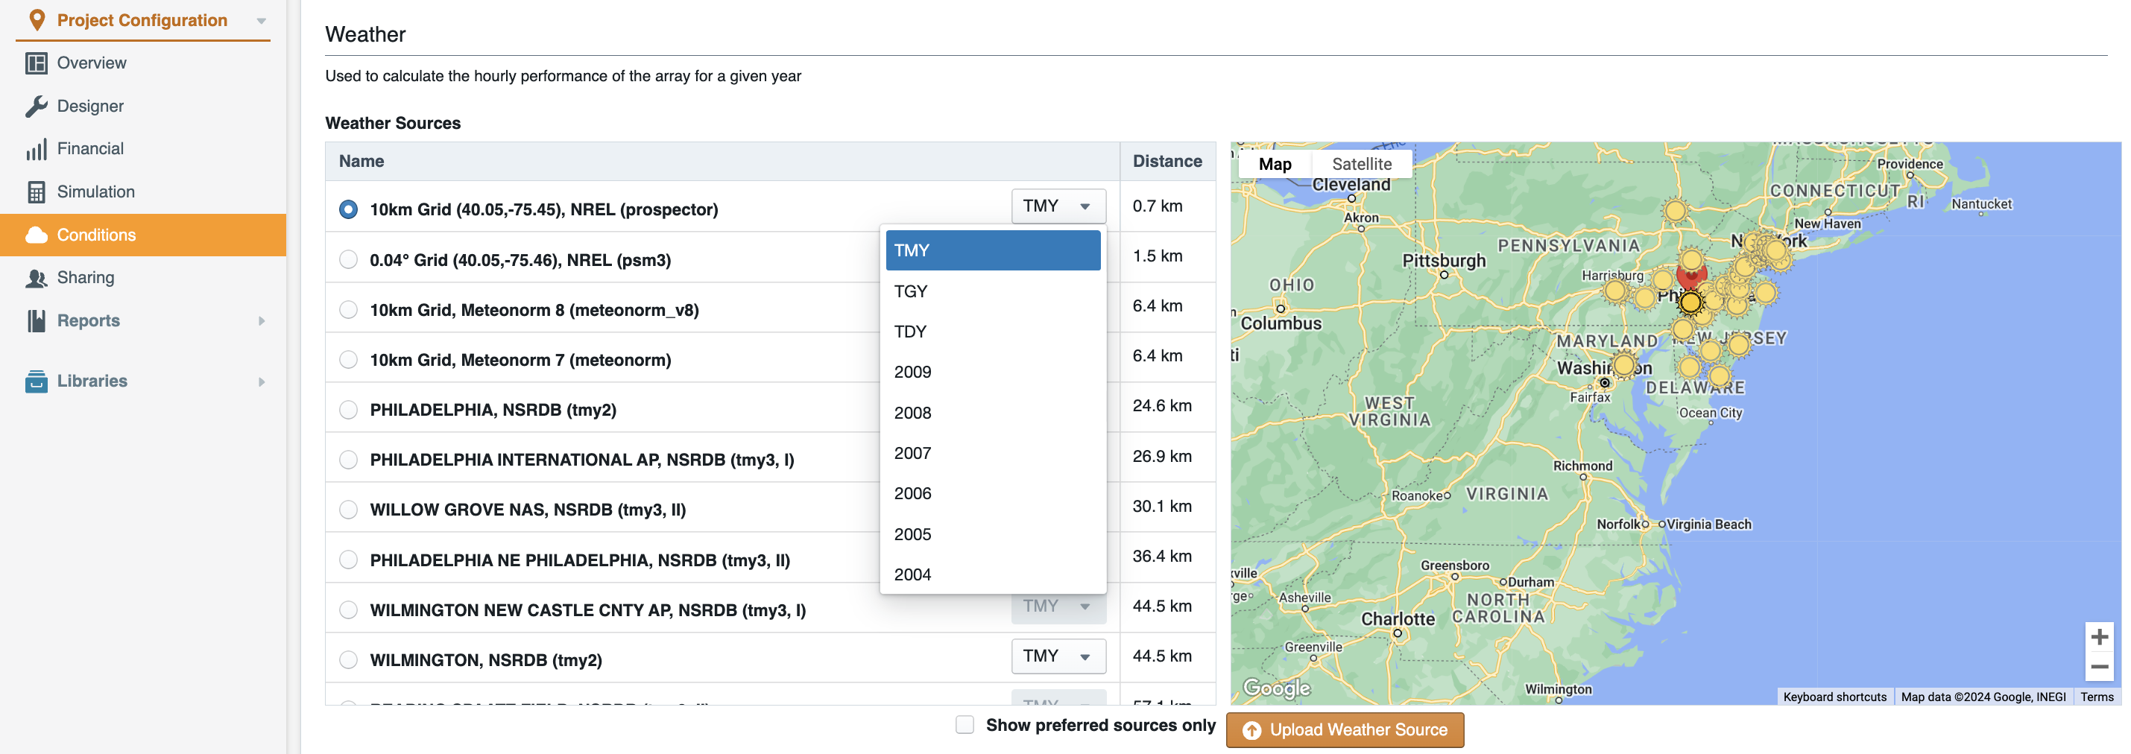Open the TMY dropdown for WILMINGTON NSRDB
Viewport: 2131px width, 754px height.
point(1058,656)
